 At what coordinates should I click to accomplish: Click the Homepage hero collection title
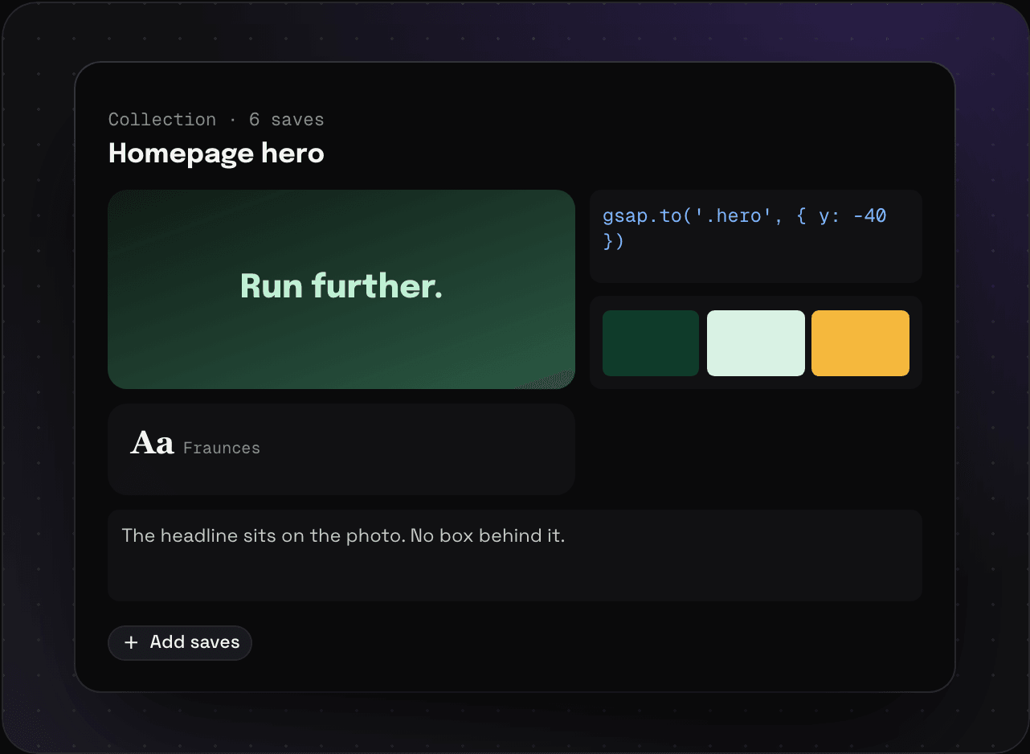coord(216,153)
